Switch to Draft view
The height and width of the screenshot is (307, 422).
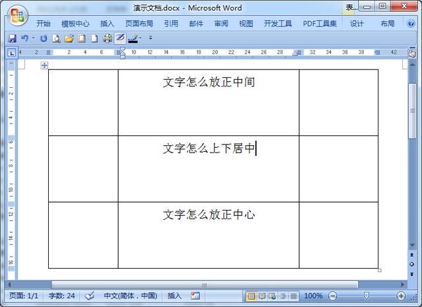[293, 296]
